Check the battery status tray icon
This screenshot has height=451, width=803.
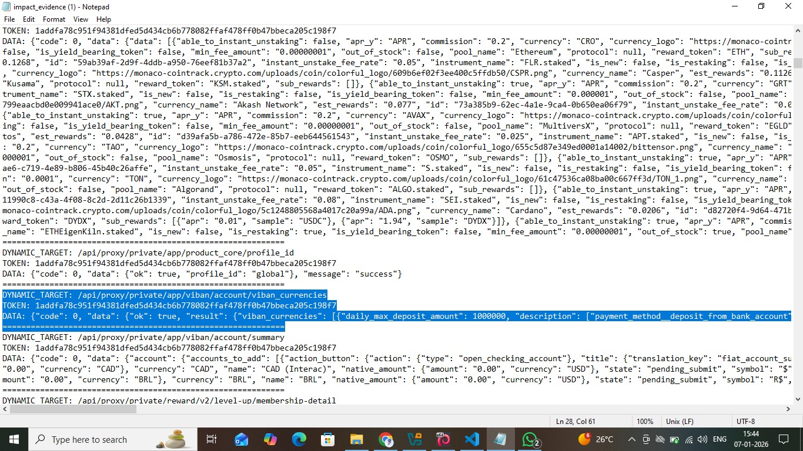675,439
